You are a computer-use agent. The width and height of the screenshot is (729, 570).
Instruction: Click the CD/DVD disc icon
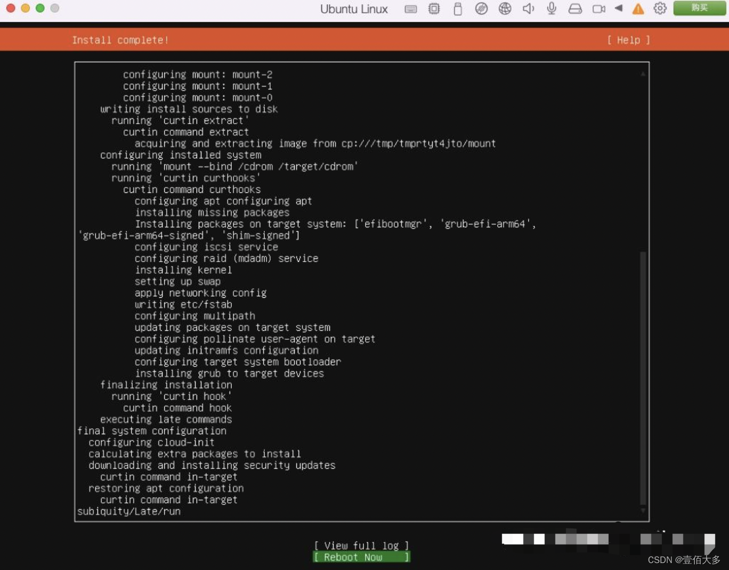pyautogui.click(x=481, y=9)
